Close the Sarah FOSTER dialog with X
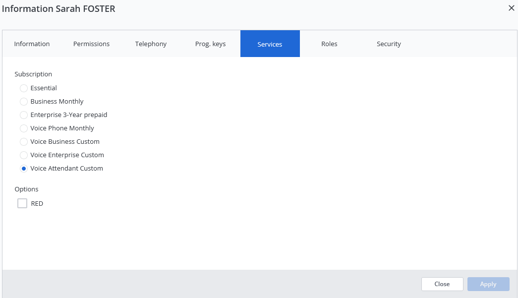The height and width of the screenshot is (298, 518). (511, 8)
